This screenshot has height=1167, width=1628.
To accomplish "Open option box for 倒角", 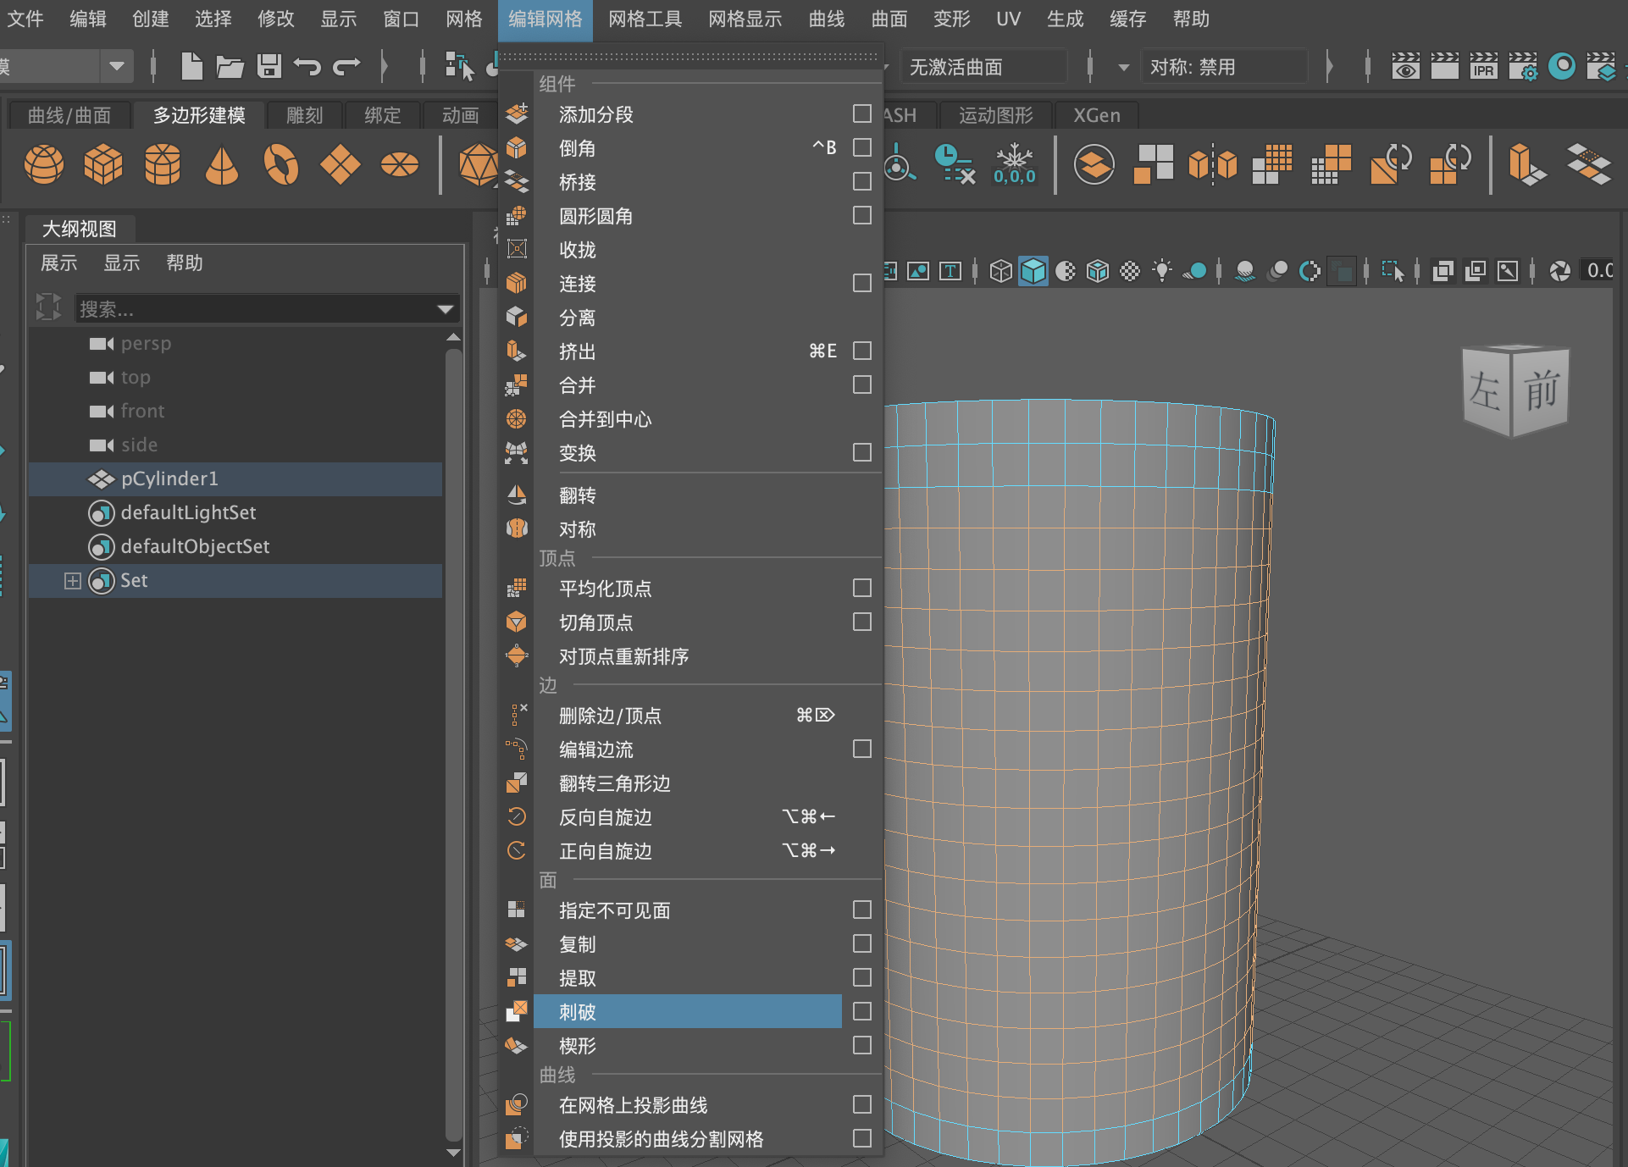I will point(861,147).
